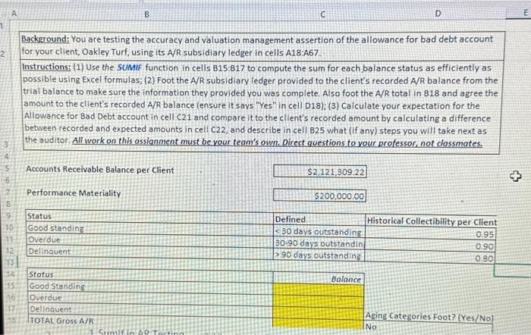Select column A header
The height and width of the screenshot is (335, 531).
14,14
